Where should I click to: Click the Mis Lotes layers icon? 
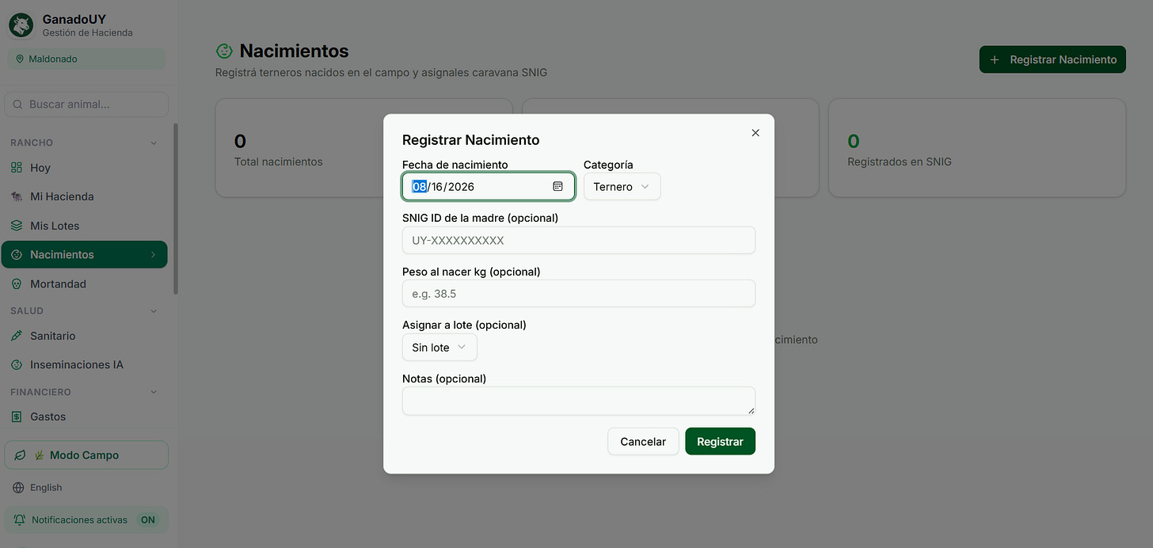tap(17, 226)
